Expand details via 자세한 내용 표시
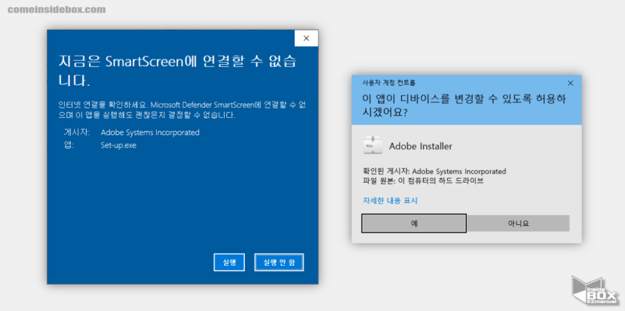This screenshot has height=311, width=625. 390,200
